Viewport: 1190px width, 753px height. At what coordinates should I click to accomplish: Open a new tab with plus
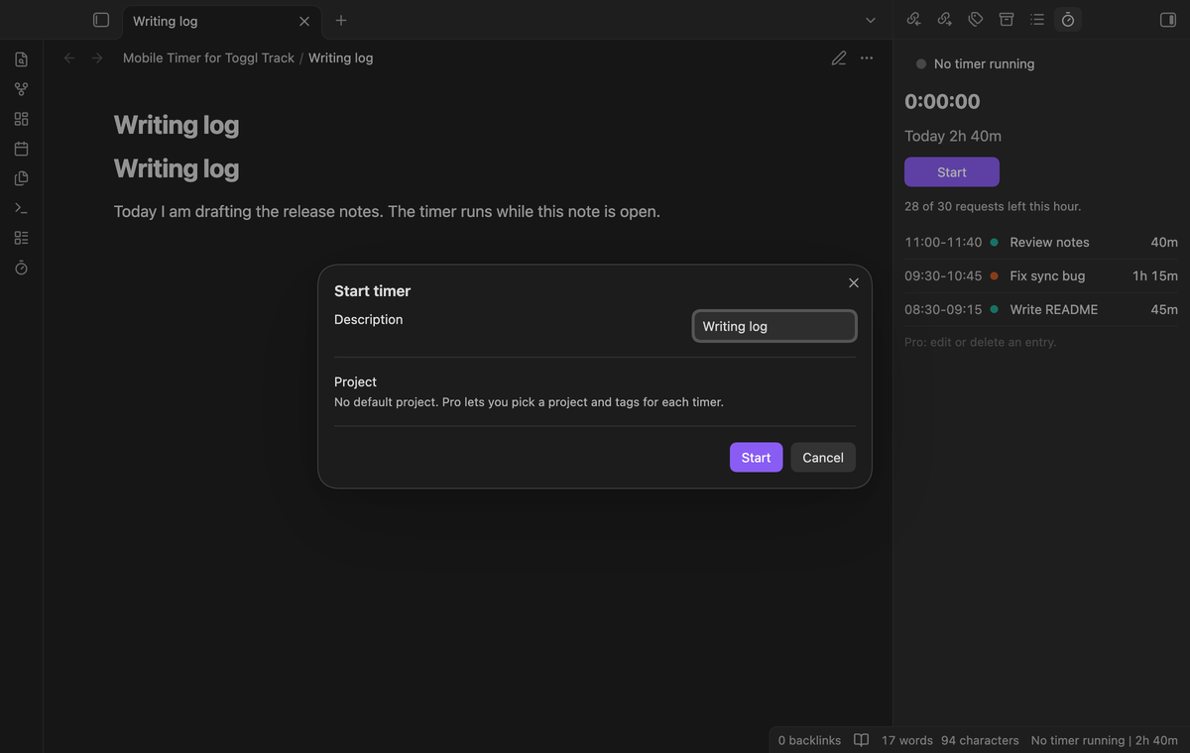(x=341, y=20)
